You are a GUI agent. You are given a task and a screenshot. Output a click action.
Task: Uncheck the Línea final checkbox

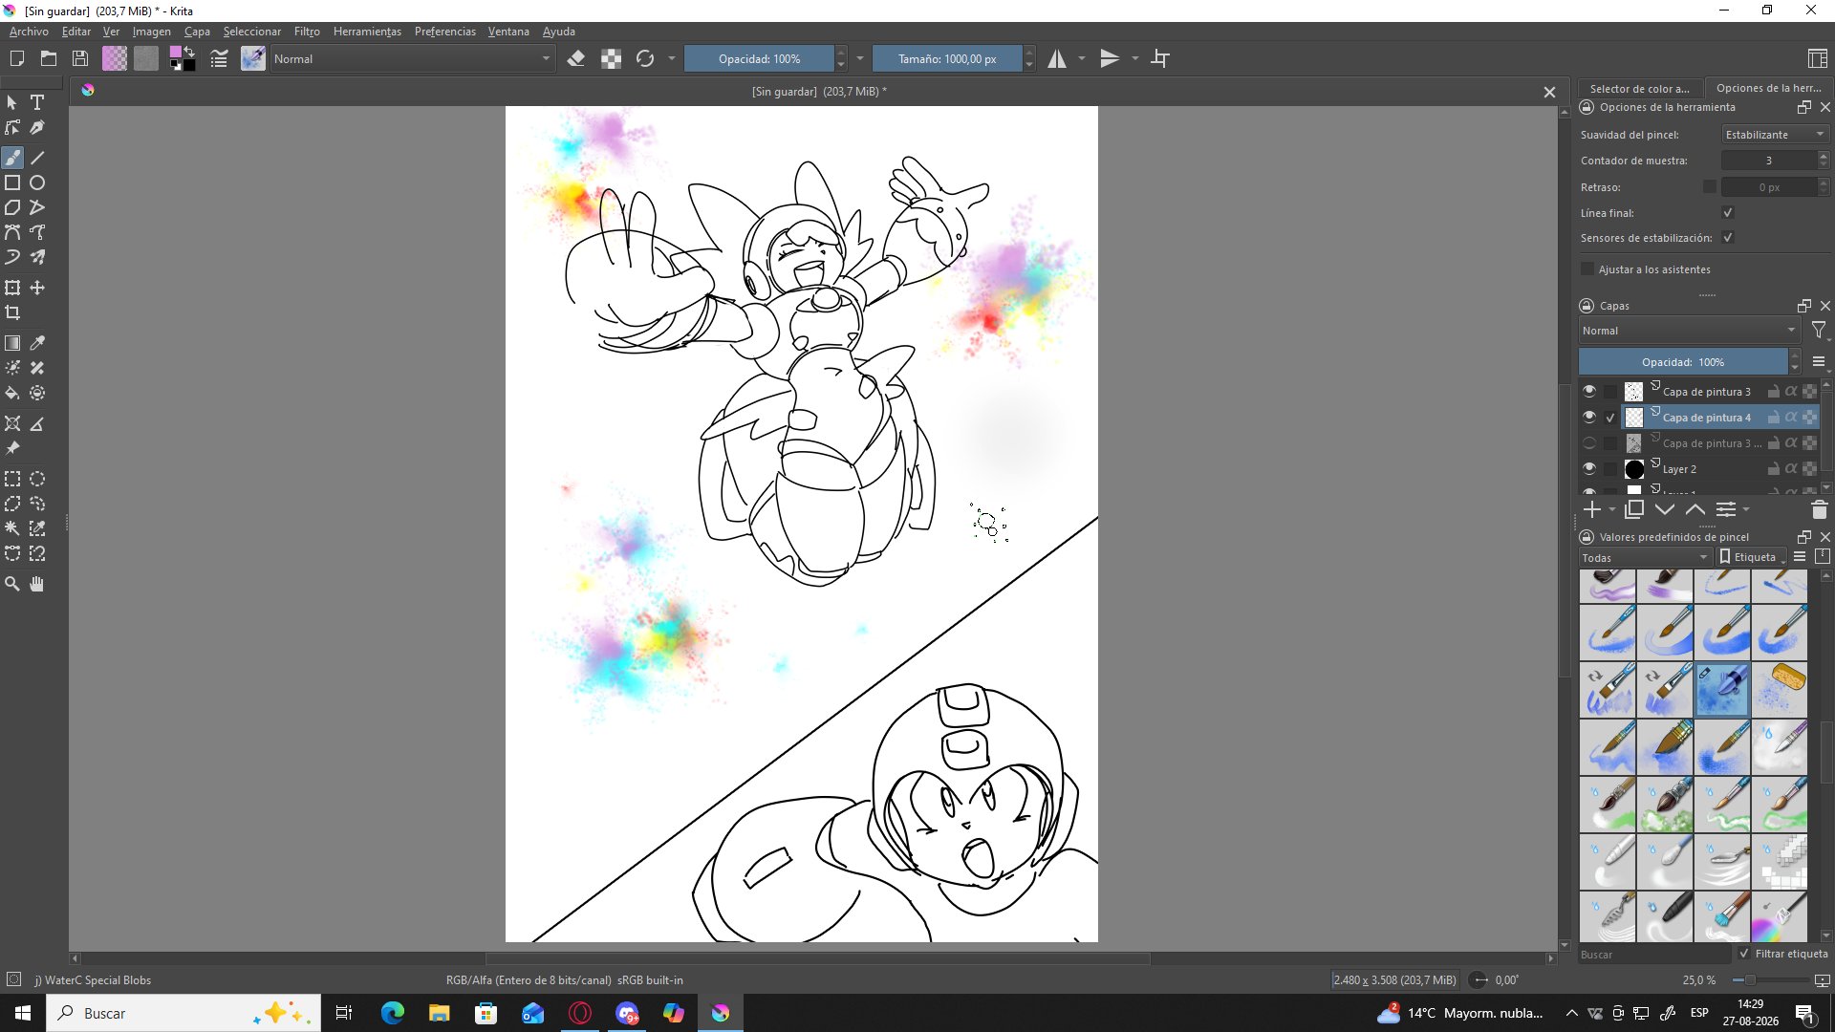tap(1728, 213)
